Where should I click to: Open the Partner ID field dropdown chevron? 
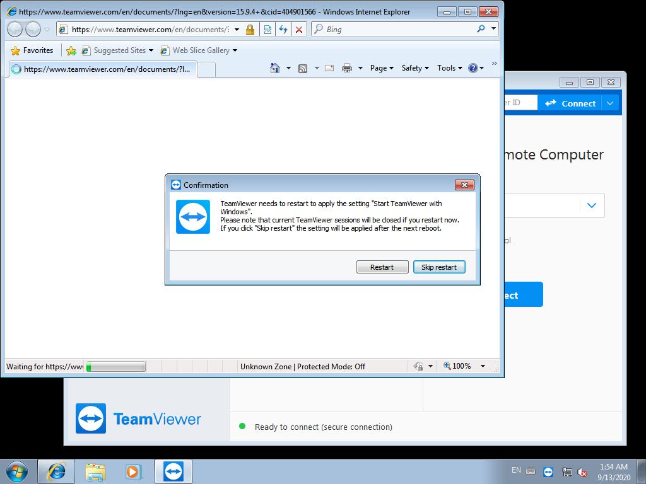[592, 205]
